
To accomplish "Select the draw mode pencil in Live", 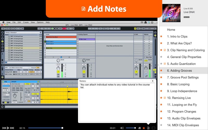I will [73, 29].
